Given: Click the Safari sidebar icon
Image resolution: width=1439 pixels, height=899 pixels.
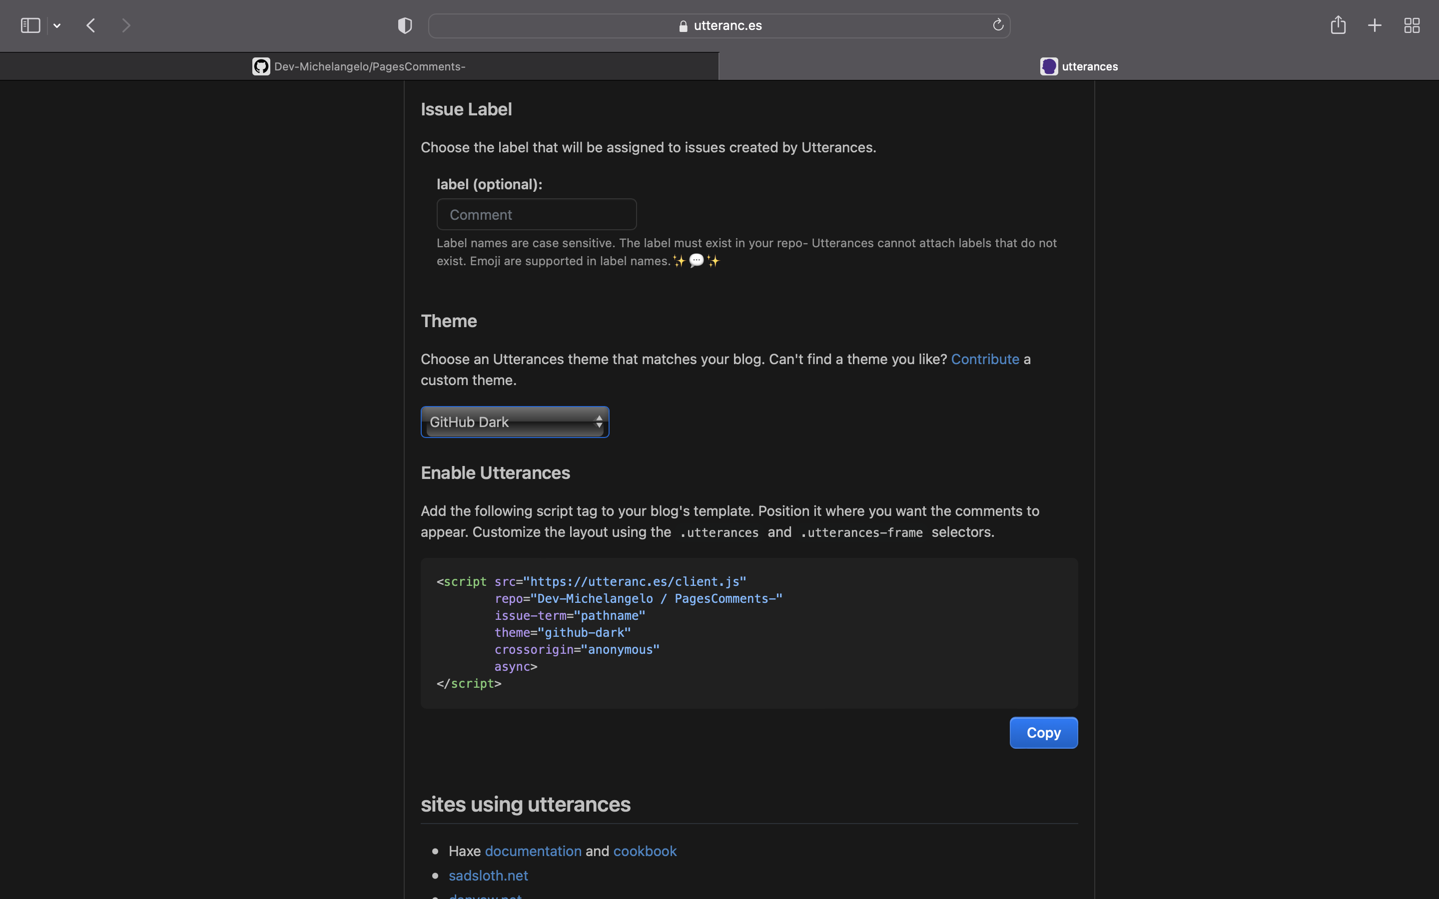Looking at the screenshot, I should coord(30,25).
